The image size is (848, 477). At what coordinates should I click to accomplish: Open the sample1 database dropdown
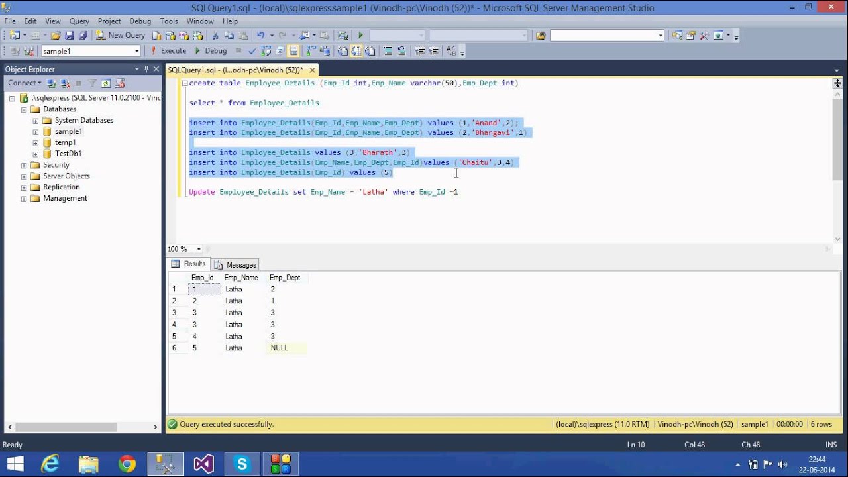(136, 51)
